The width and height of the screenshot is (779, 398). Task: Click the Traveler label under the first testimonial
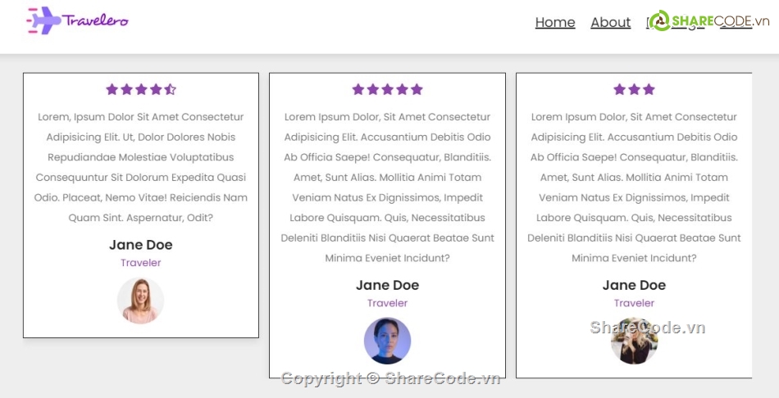[x=141, y=263]
